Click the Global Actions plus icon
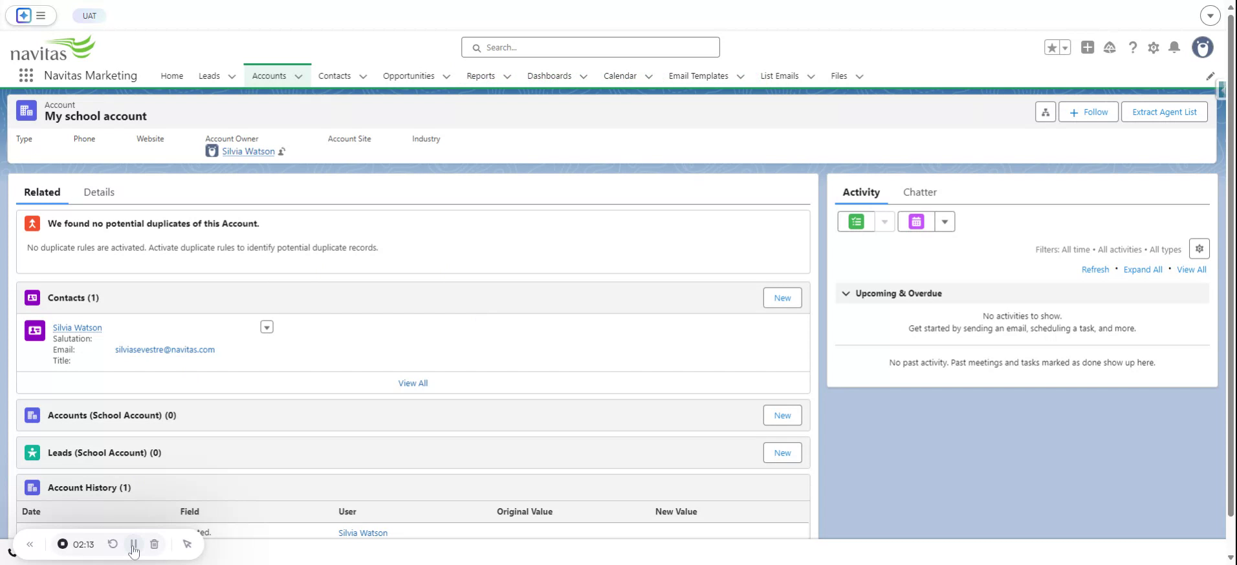This screenshot has height=565, width=1237. [1088, 47]
